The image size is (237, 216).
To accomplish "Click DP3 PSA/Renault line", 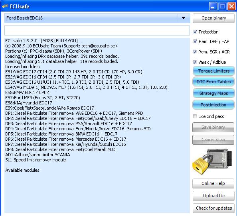I will click(x=69, y=124).
